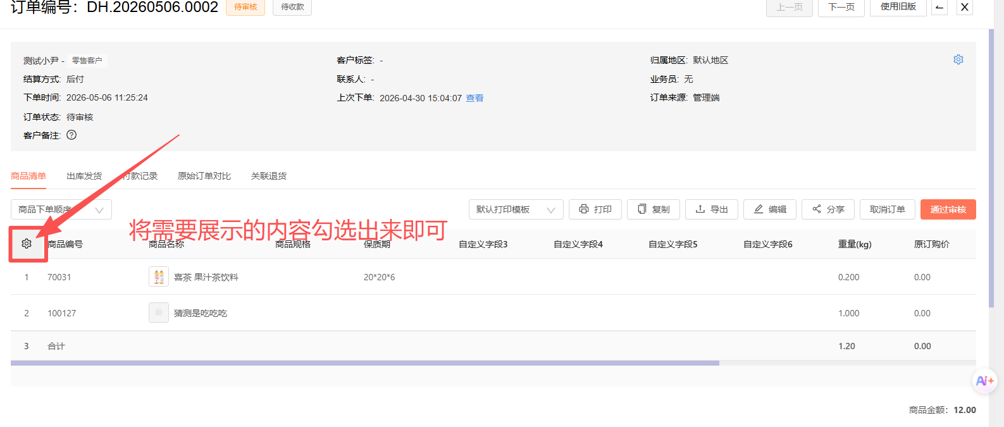Click the 查看 link for last order
Screen dimensions: 1004x427
475,98
